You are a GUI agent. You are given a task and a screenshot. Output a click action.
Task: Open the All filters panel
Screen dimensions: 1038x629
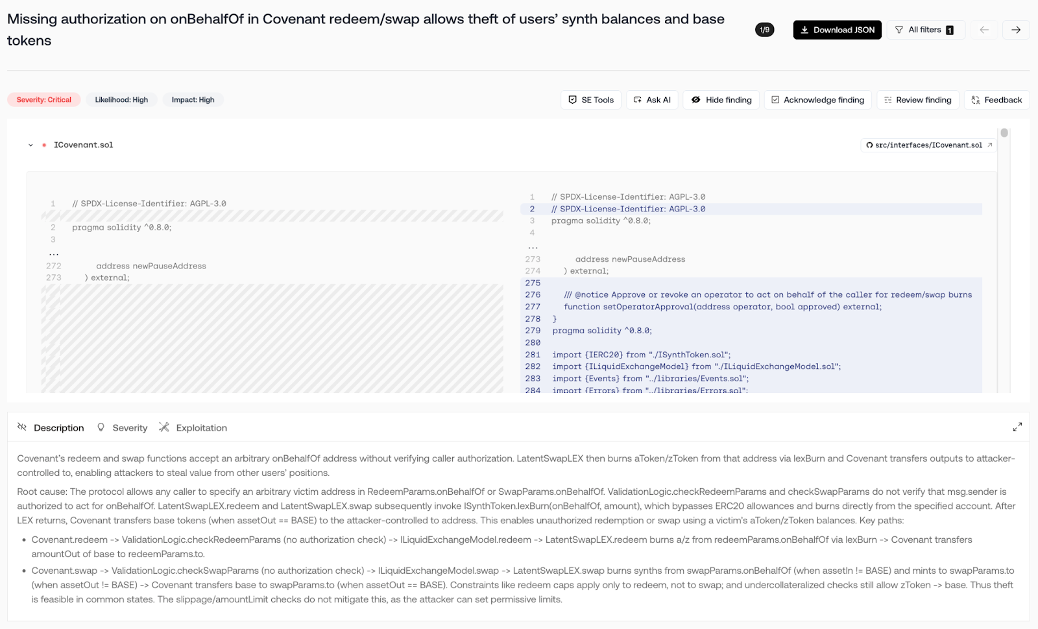point(925,30)
